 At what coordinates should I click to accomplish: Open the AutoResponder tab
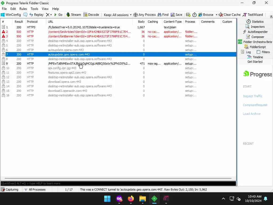pyautogui.click(x=255, y=32)
